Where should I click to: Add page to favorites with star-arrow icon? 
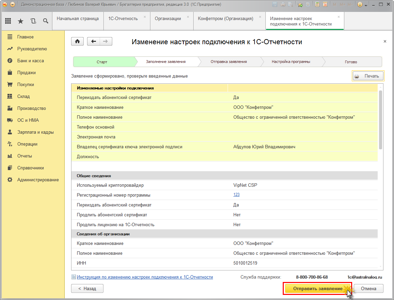click(x=300, y=5)
